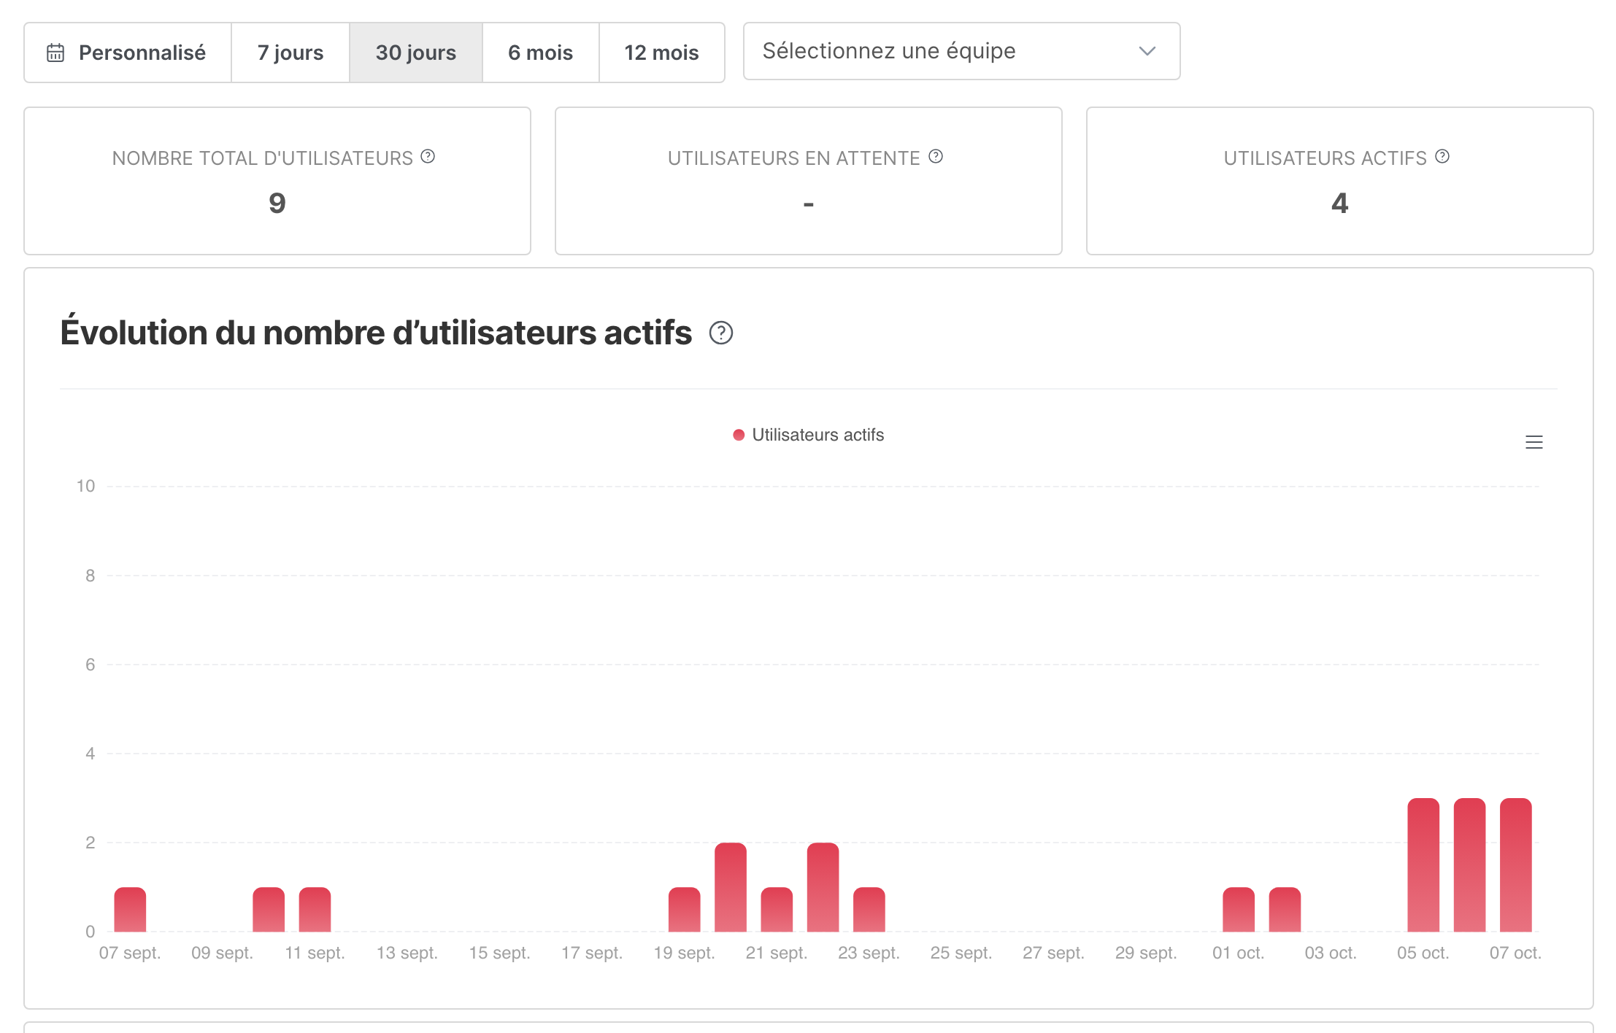Toggle Utilisateurs actifs legend series
This screenshot has height=1033, width=1616.
809,435
